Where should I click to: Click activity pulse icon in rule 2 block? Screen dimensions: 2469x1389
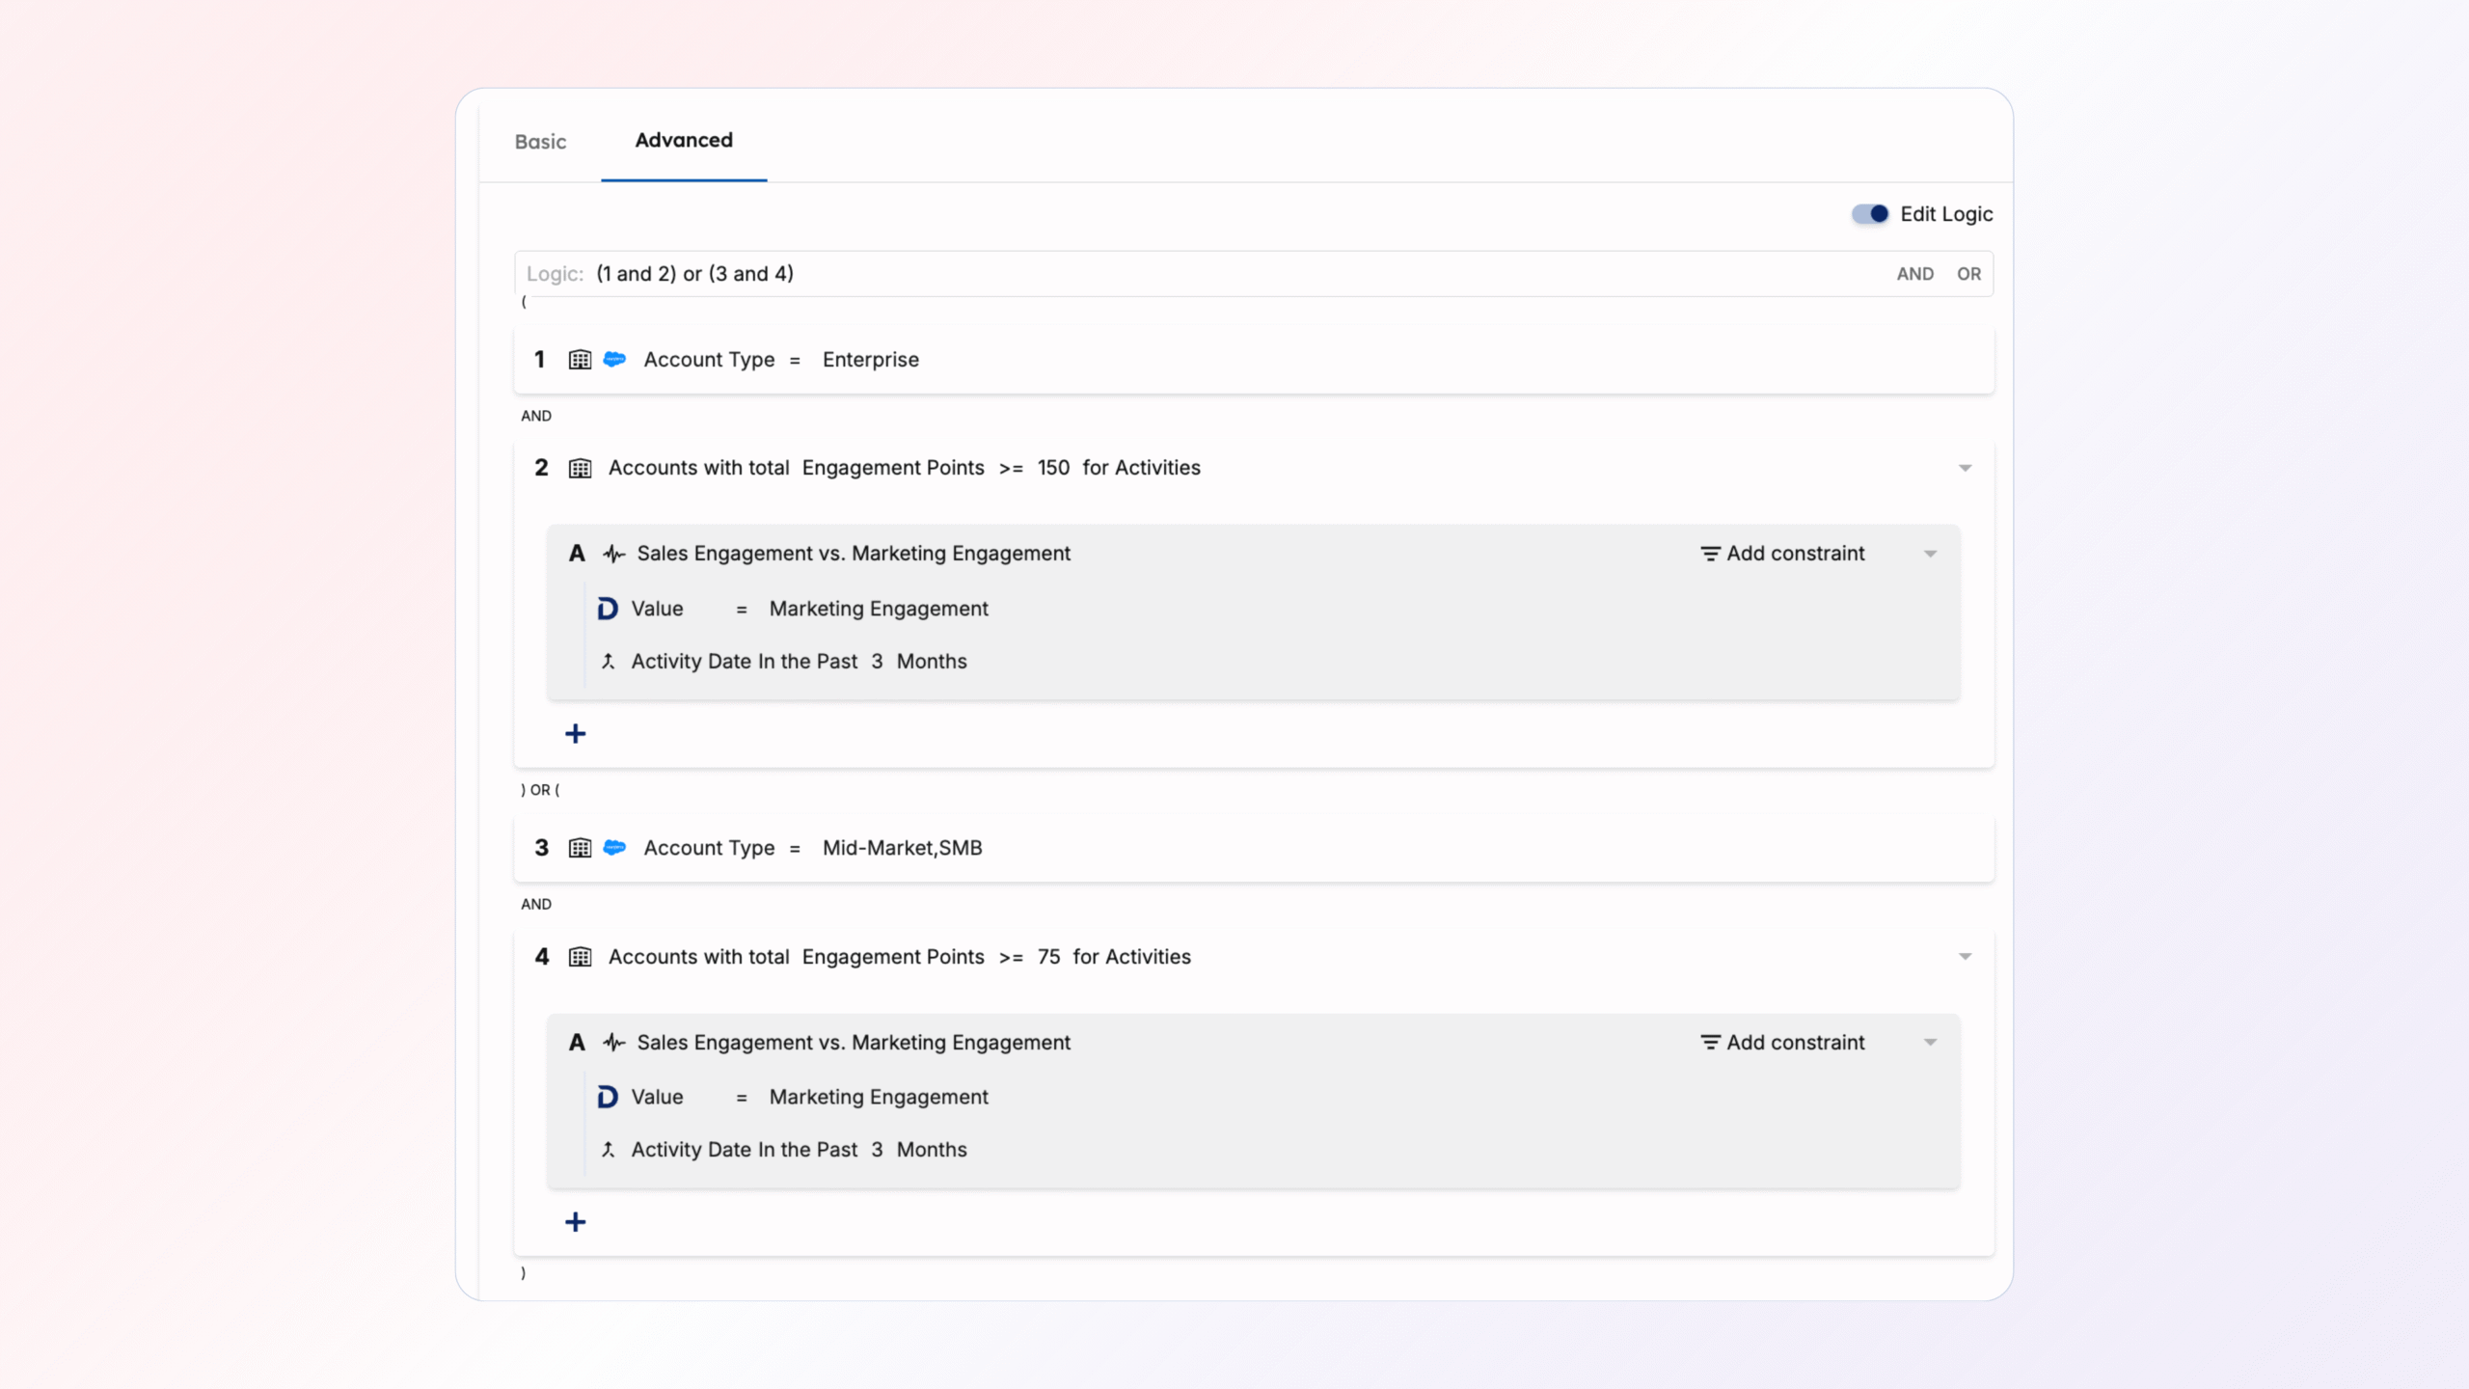613,554
